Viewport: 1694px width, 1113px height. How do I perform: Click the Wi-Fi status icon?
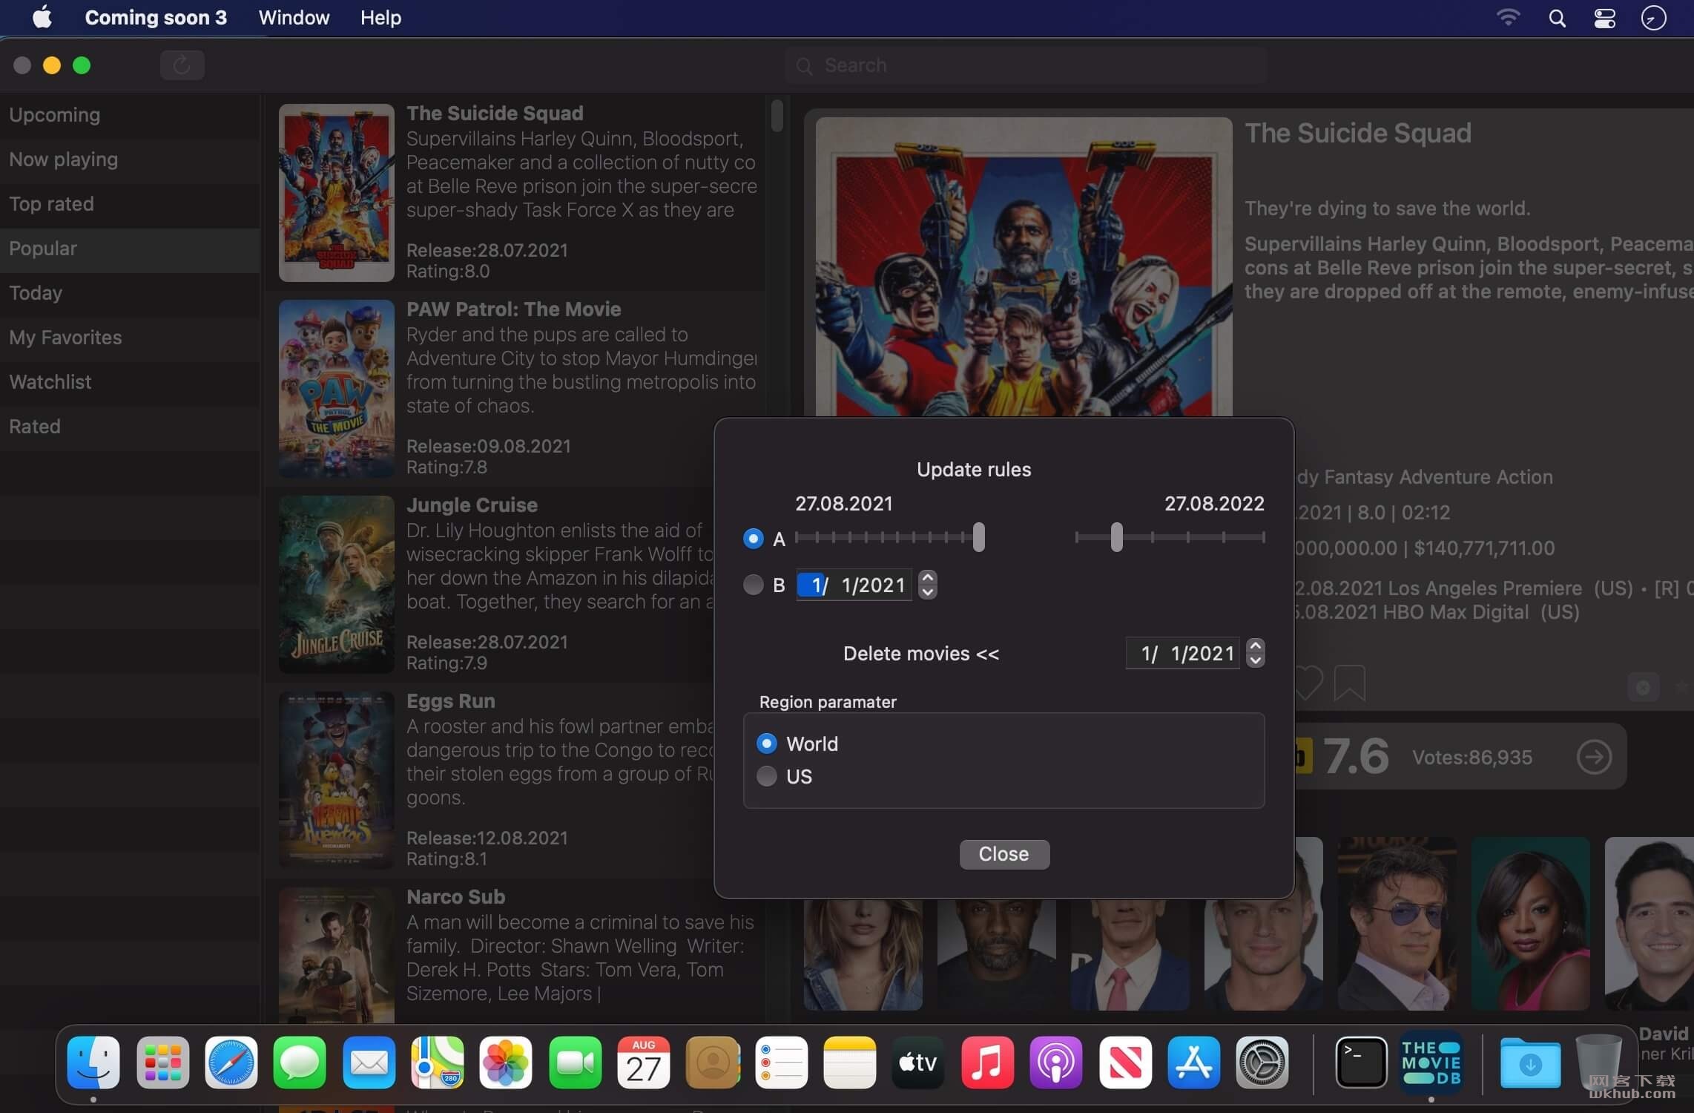tap(1508, 18)
